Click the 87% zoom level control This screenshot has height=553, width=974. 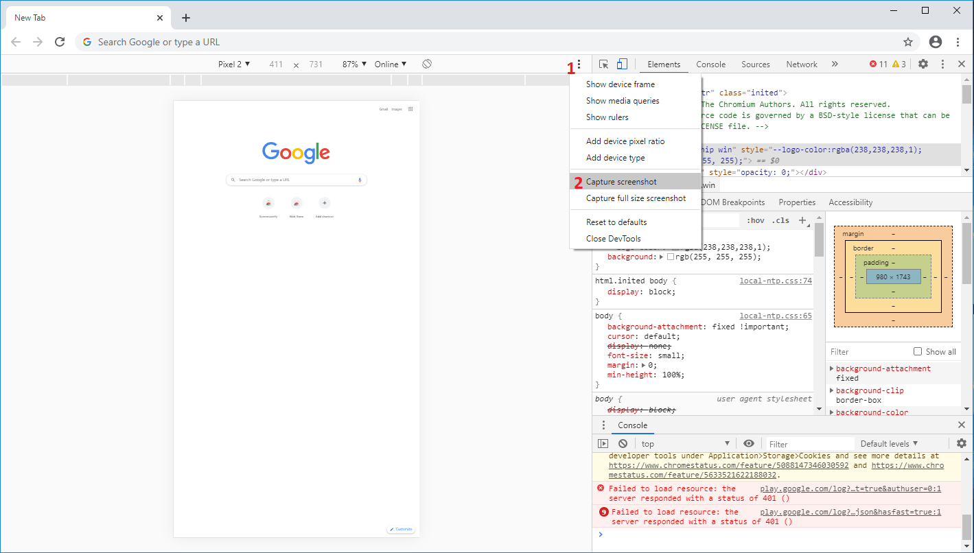[x=352, y=64]
